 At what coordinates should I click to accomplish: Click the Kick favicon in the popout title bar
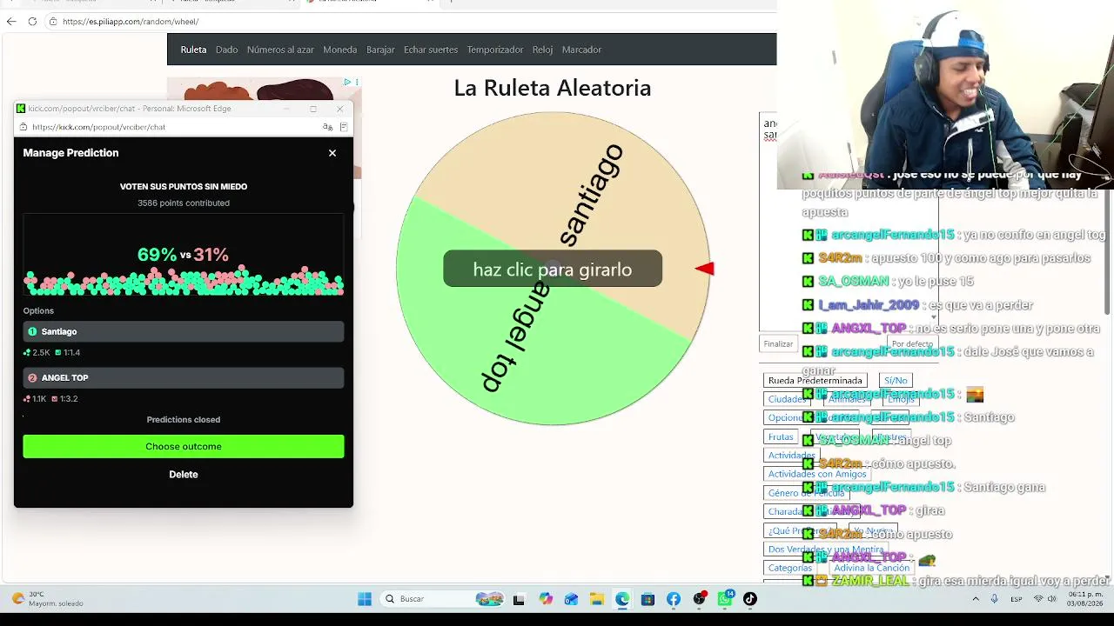[21, 109]
